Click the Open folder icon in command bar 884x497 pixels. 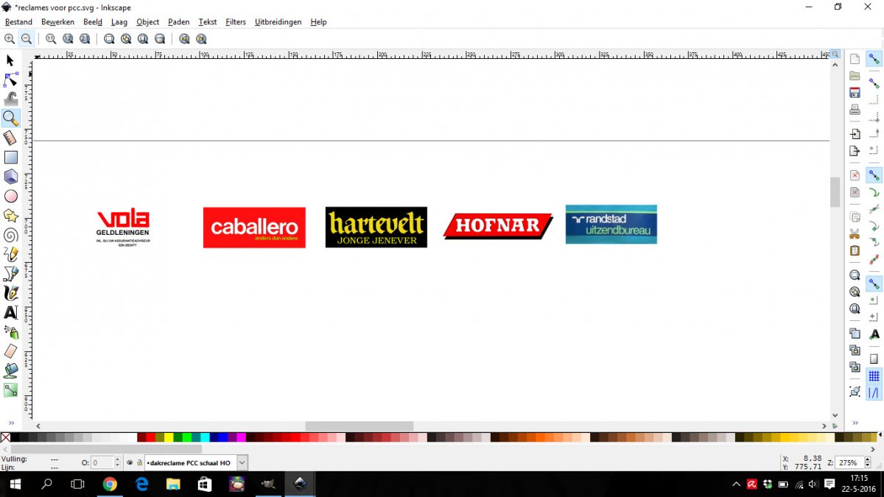coord(855,76)
